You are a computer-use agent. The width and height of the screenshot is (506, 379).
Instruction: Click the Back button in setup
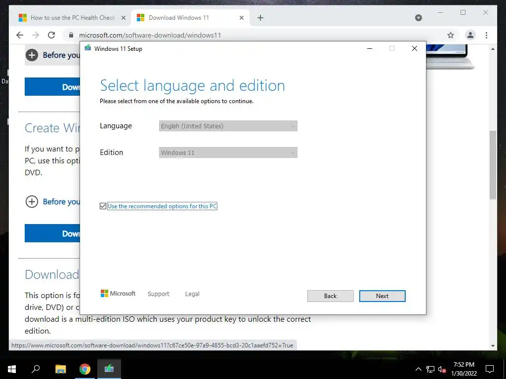[330, 296]
